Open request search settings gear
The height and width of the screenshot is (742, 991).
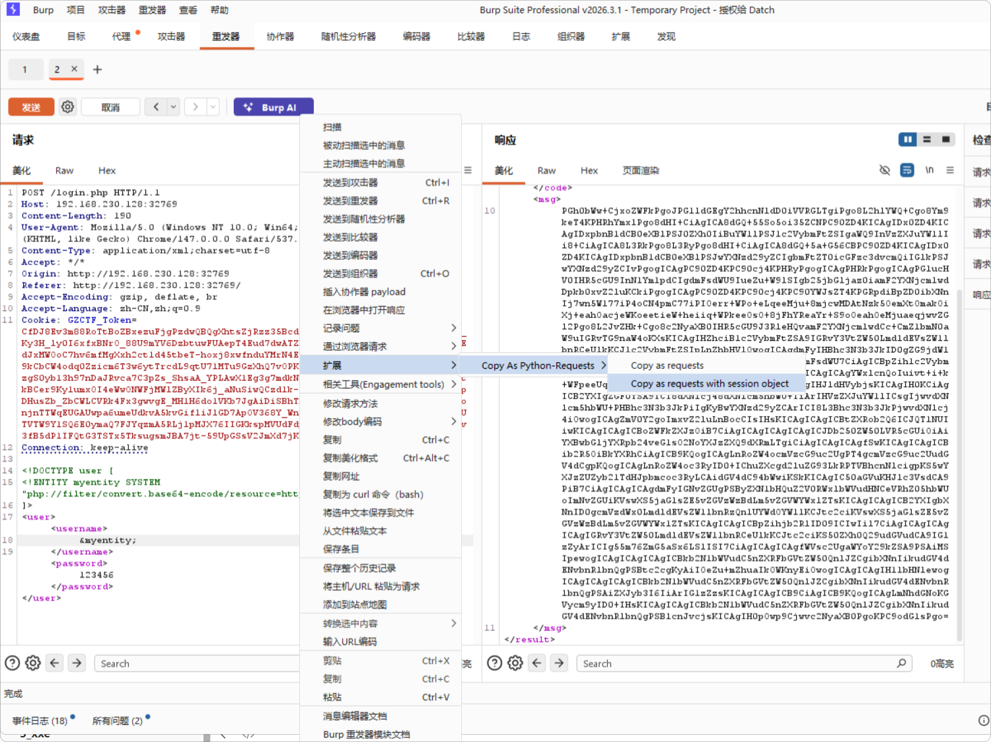pos(33,663)
